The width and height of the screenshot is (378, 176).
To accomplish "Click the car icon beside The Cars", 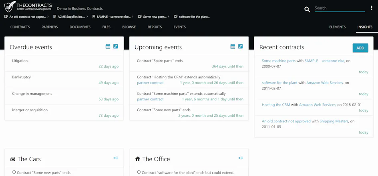I will click(12, 159).
